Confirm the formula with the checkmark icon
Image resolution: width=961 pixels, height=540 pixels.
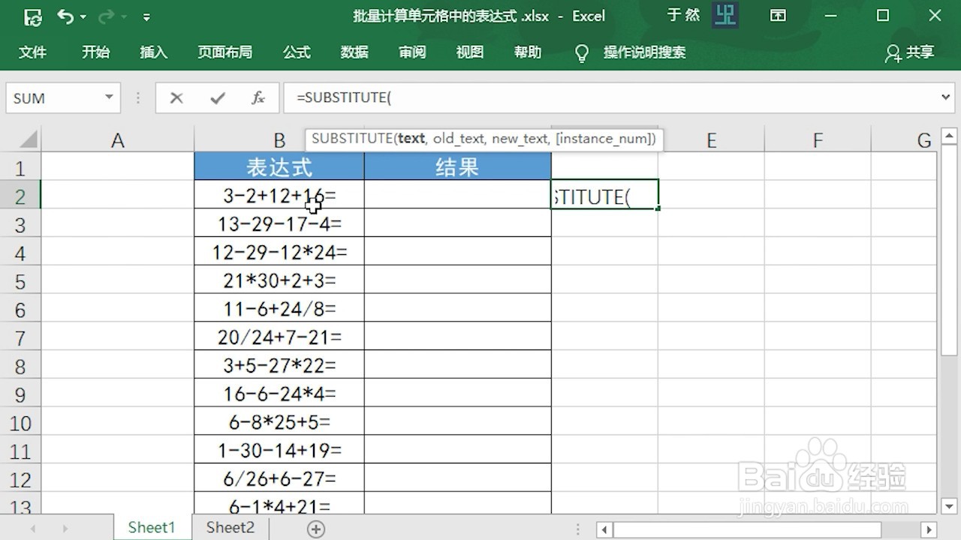point(218,97)
